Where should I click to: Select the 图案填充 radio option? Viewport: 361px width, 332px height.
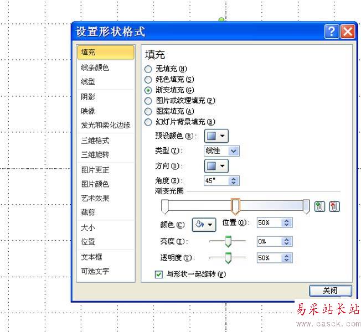[x=148, y=111]
